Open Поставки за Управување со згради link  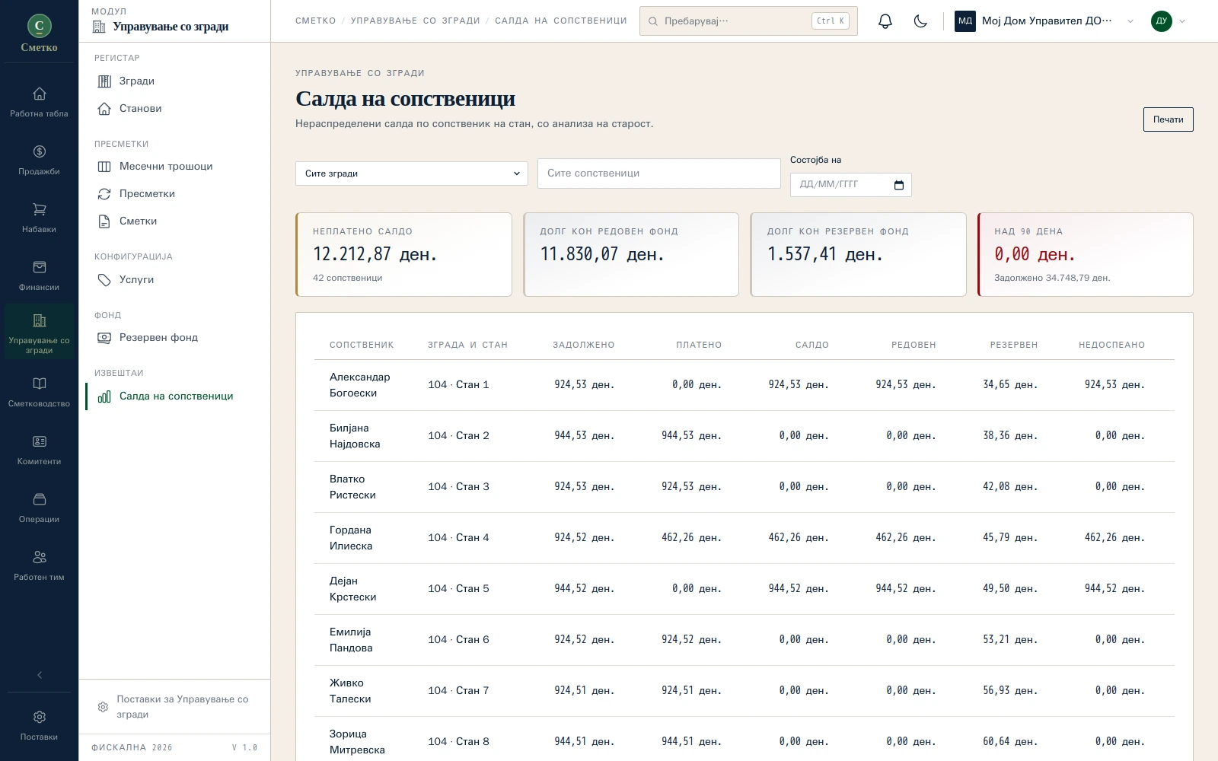pyautogui.click(x=174, y=707)
